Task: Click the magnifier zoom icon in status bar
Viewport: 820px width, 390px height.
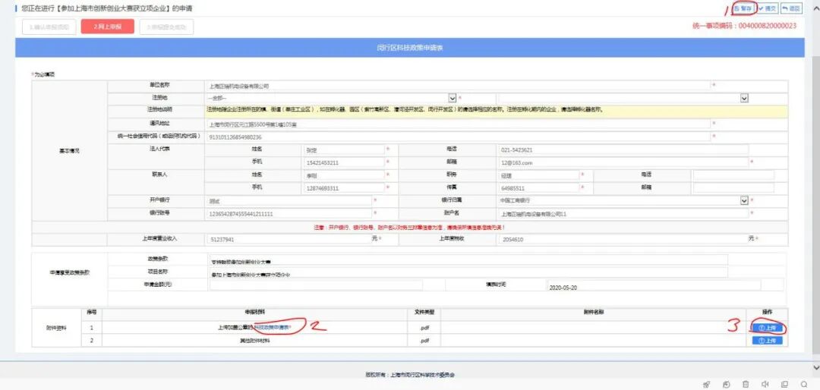Action: click(x=804, y=384)
